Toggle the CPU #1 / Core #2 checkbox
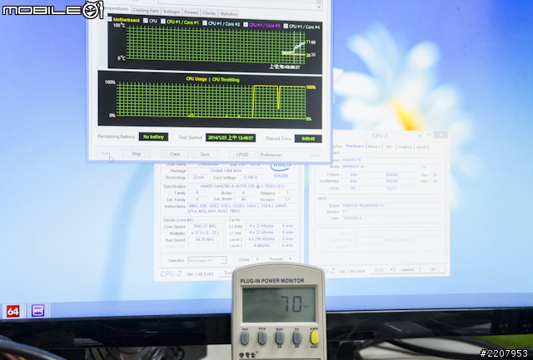This screenshot has width=533, height=360. (x=205, y=23)
